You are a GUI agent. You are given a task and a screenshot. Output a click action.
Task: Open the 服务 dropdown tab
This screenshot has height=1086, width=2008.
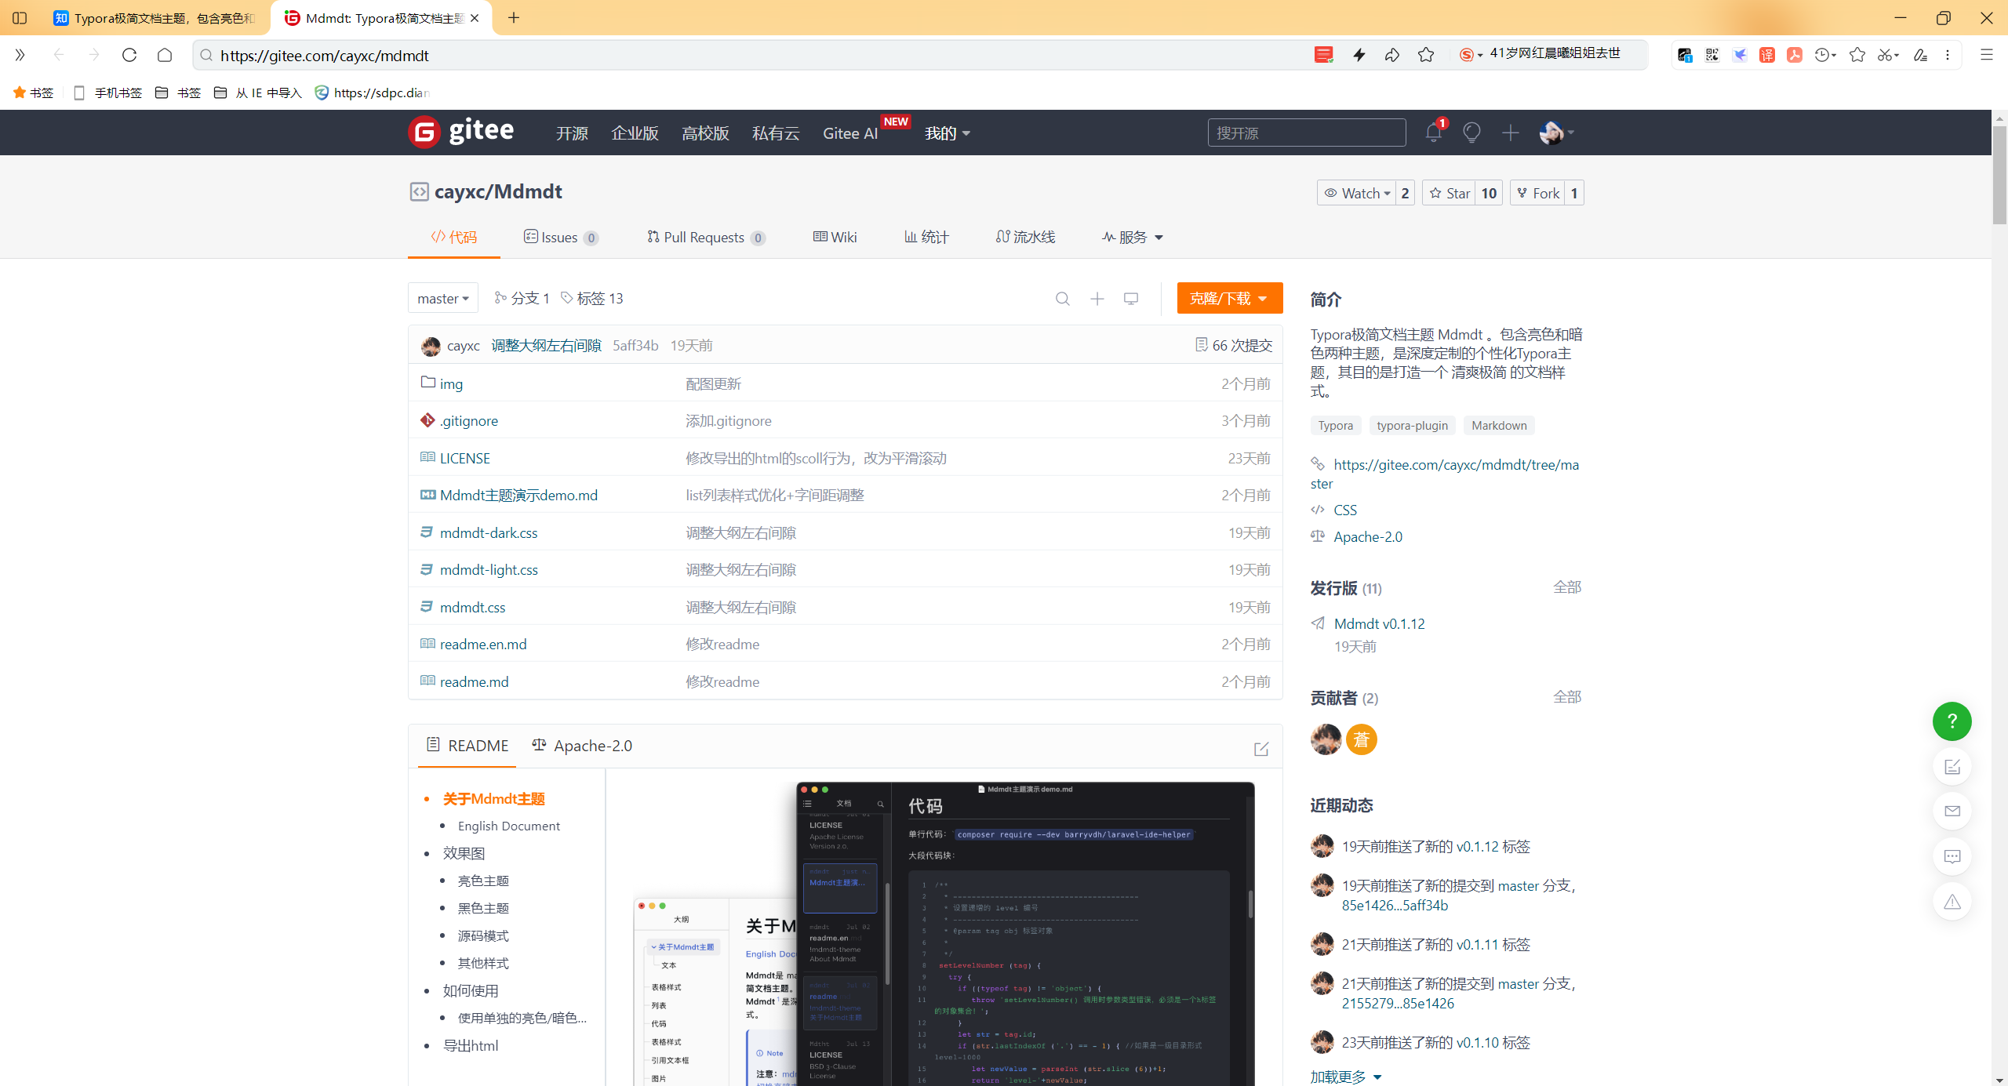pyautogui.click(x=1133, y=237)
